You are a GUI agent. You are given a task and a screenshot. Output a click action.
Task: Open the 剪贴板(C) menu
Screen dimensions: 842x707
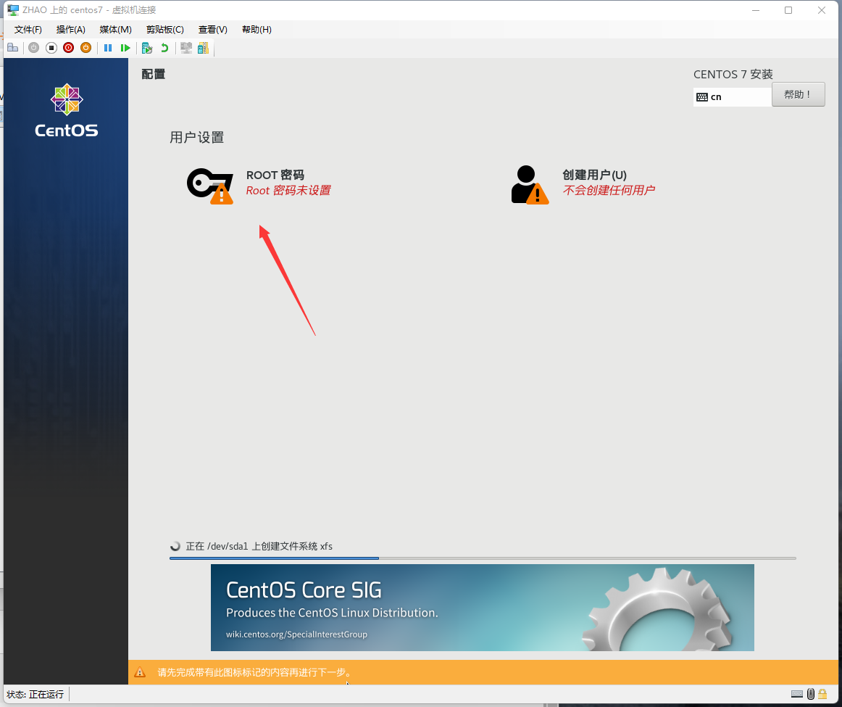pyautogui.click(x=165, y=30)
